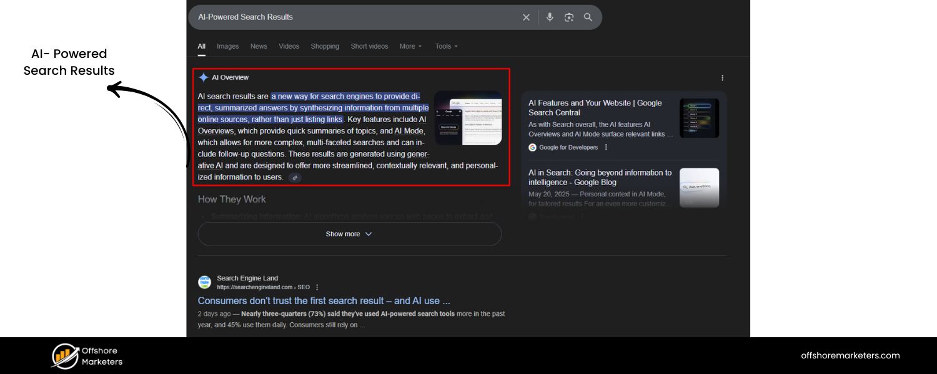
Task: Click the Search Engine Land favicon
Action: point(205,282)
